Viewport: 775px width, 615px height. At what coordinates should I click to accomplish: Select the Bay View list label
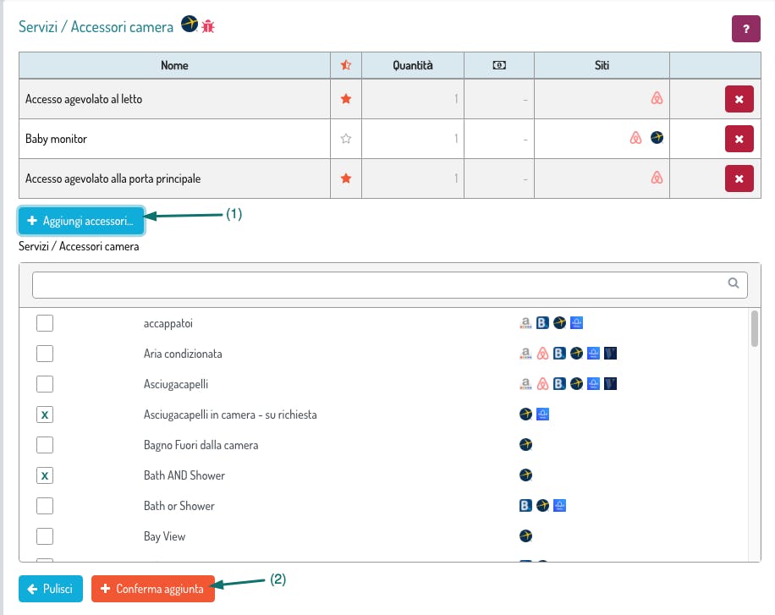pos(165,536)
